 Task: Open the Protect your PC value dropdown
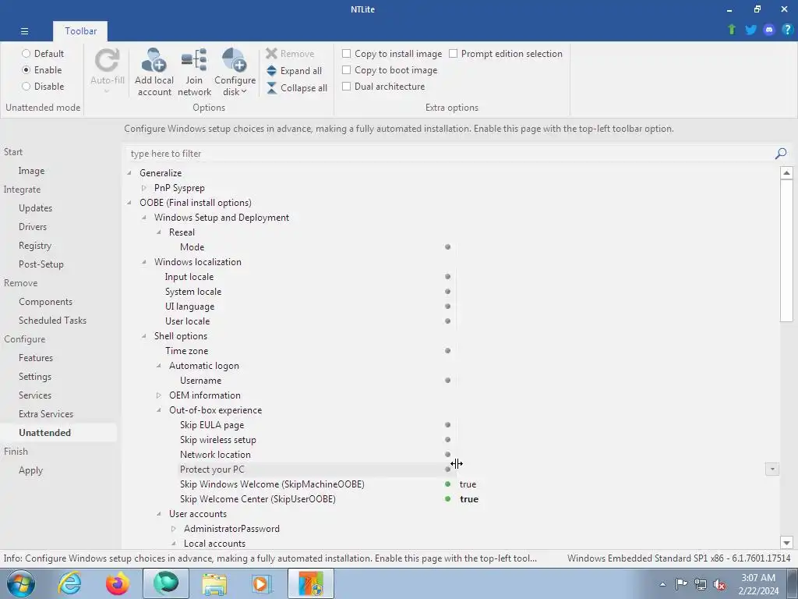[772, 469]
